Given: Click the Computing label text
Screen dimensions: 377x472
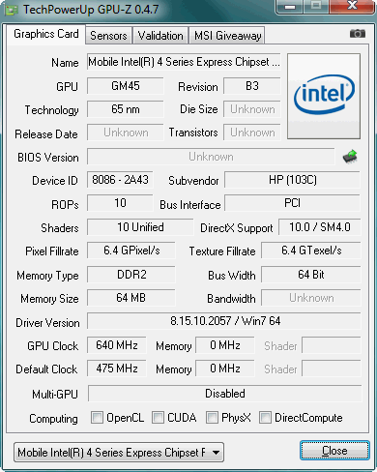Looking at the screenshot, I should [x=53, y=419].
